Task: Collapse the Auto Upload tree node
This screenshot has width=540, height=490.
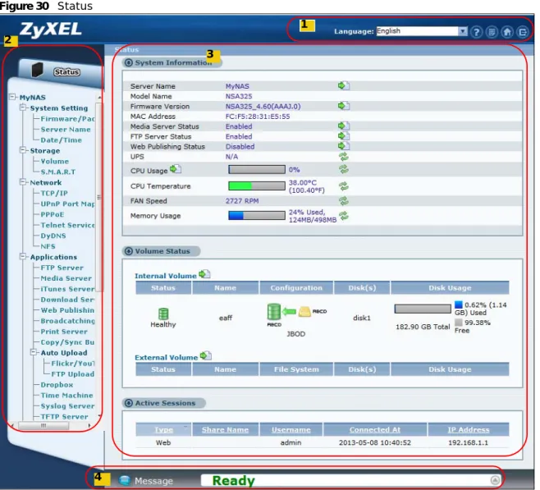Action: pos(34,352)
